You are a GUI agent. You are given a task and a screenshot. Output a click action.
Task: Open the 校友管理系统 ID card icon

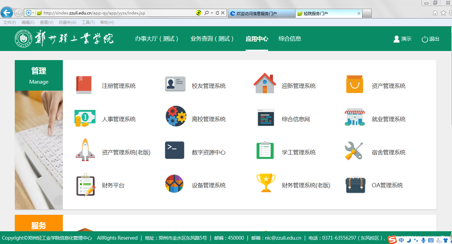coord(175,84)
